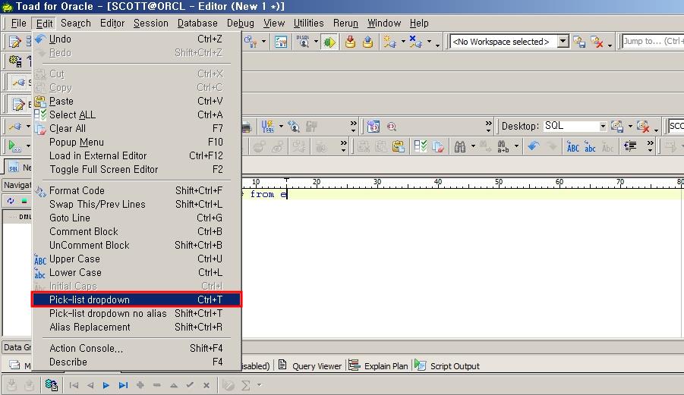Open the File menu

[x=18, y=23]
